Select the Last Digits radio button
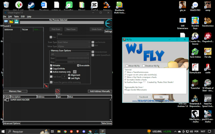Image resolution: width=215 pixels, height=134 pixels. pos(69,78)
